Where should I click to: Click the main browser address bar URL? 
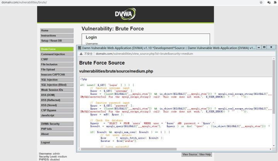[x=24, y=2]
